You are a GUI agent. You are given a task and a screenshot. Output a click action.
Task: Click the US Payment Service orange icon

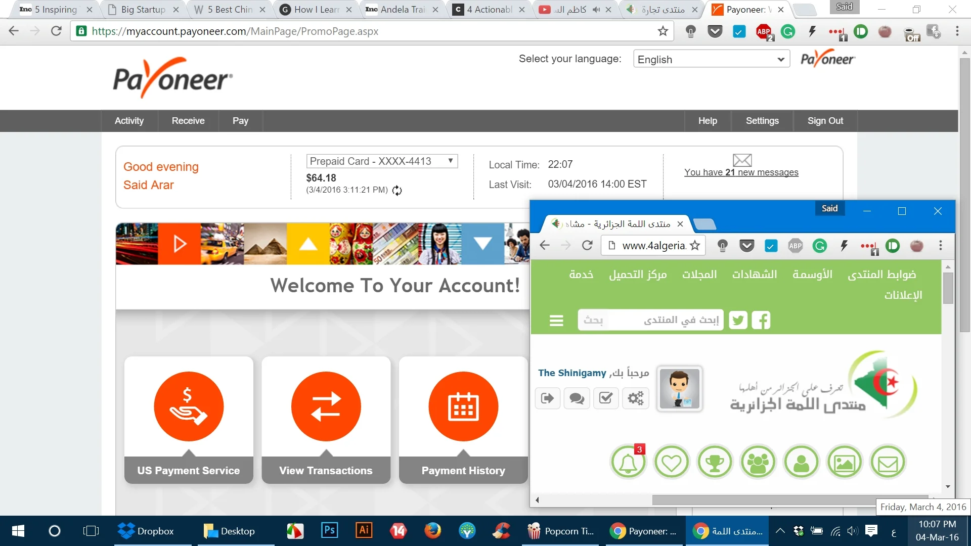[x=189, y=406]
